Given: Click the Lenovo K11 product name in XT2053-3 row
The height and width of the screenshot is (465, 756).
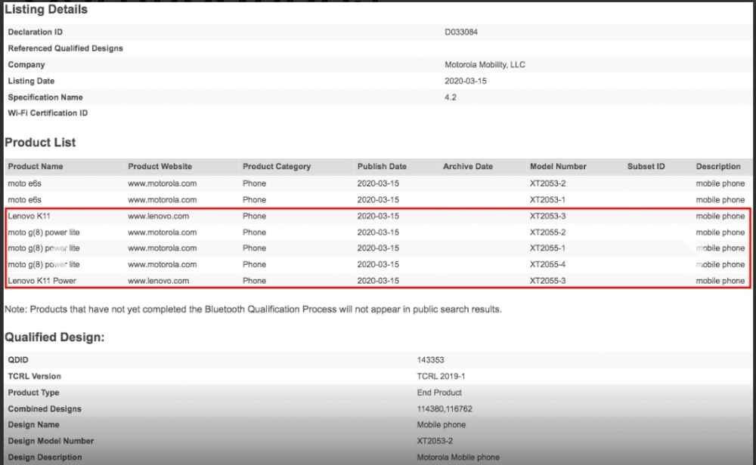Looking at the screenshot, I should pyautogui.click(x=29, y=216).
